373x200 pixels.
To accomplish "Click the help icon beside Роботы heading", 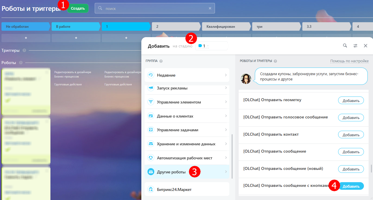I will click(x=21, y=63).
